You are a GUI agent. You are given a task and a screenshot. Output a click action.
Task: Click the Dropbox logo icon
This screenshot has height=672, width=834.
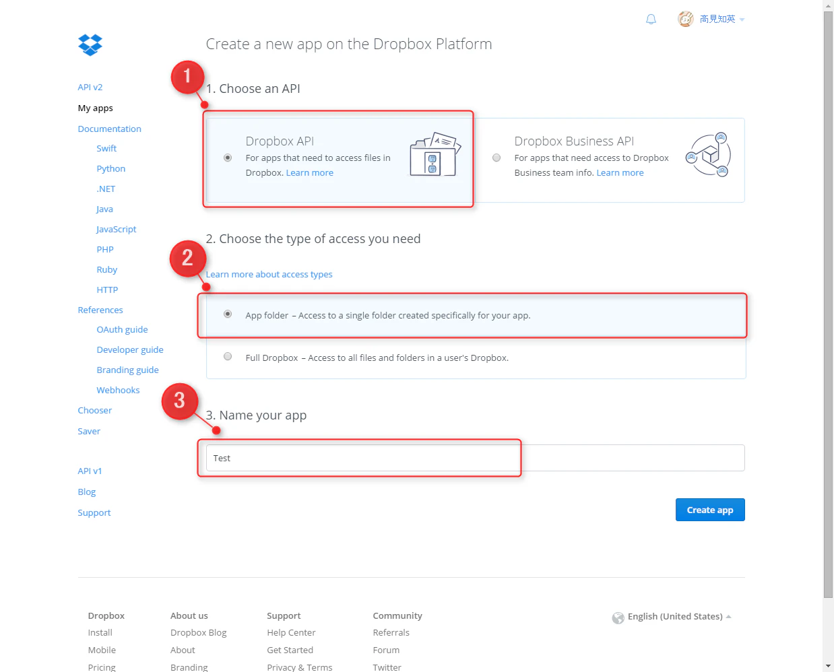point(90,44)
